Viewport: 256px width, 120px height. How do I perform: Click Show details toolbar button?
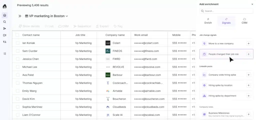(29, 26)
